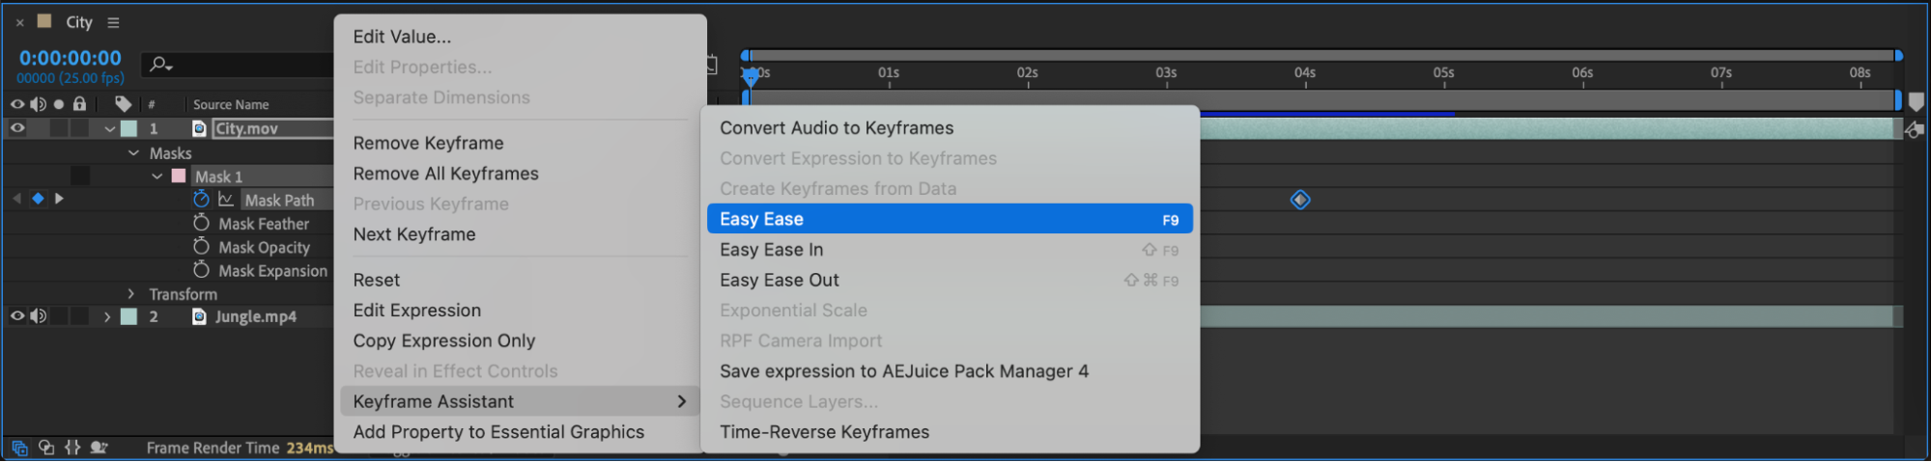Mute audio of Jungle.mp4 layer
The width and height of the screenshot is (1931, 462).
pyautogui.click(x=39, y=316)
